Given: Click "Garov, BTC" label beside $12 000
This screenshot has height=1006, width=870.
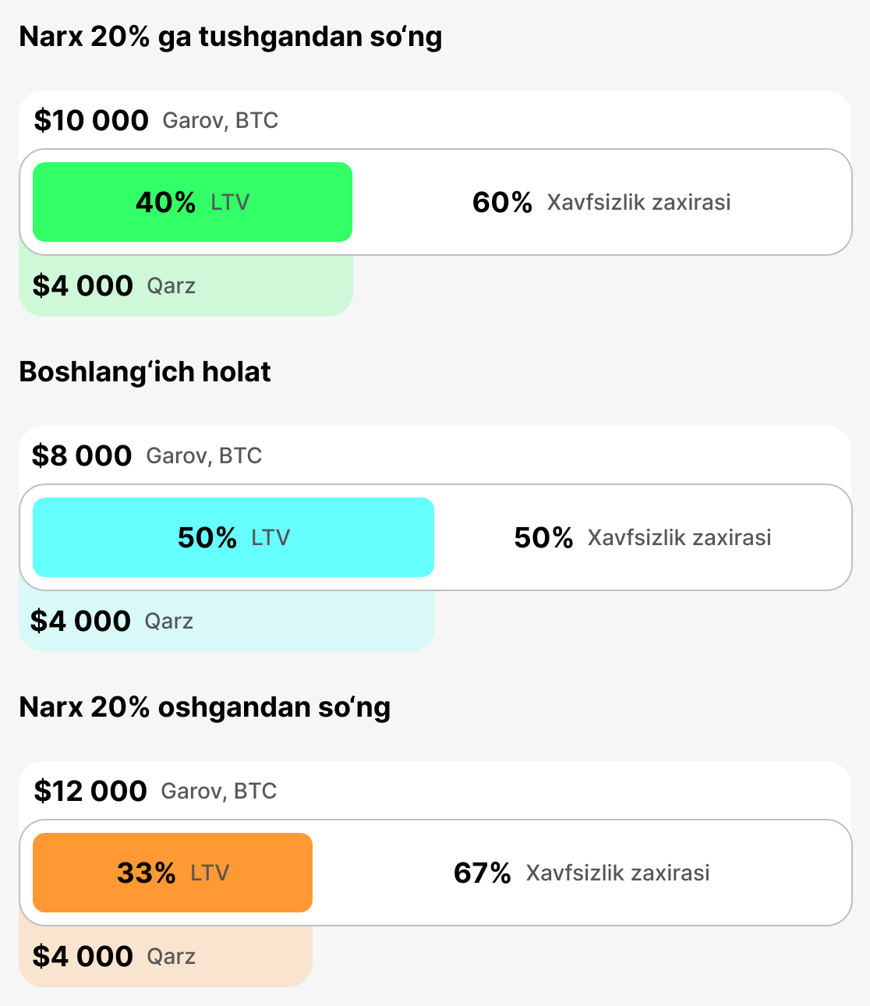Looking at the screenshot, I should click(218, 791).
